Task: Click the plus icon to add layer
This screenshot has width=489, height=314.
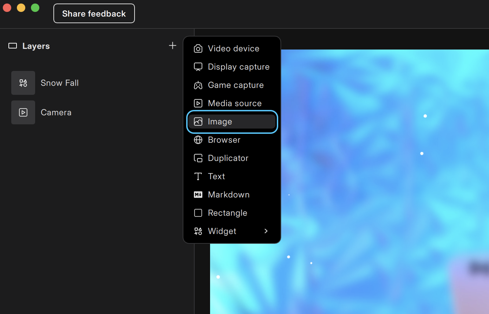Action: click(x=172, y=46)
